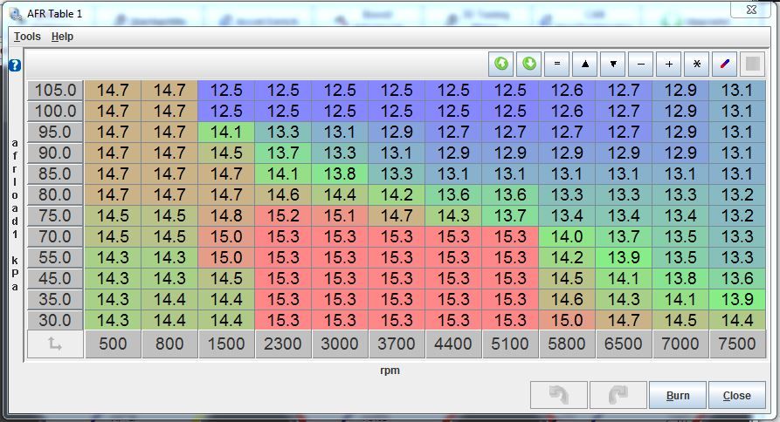The image size is (780, 422).
Task: Open the Help menu
Action: [x=62, y=37]
